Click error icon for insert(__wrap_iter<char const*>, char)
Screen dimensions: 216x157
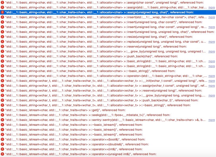[x=2, y=17]
